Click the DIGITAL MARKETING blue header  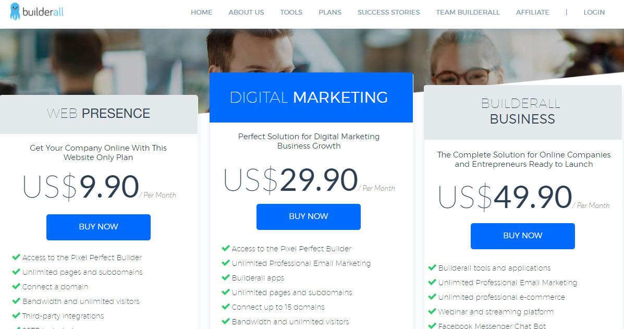click(x=311, y=98)
